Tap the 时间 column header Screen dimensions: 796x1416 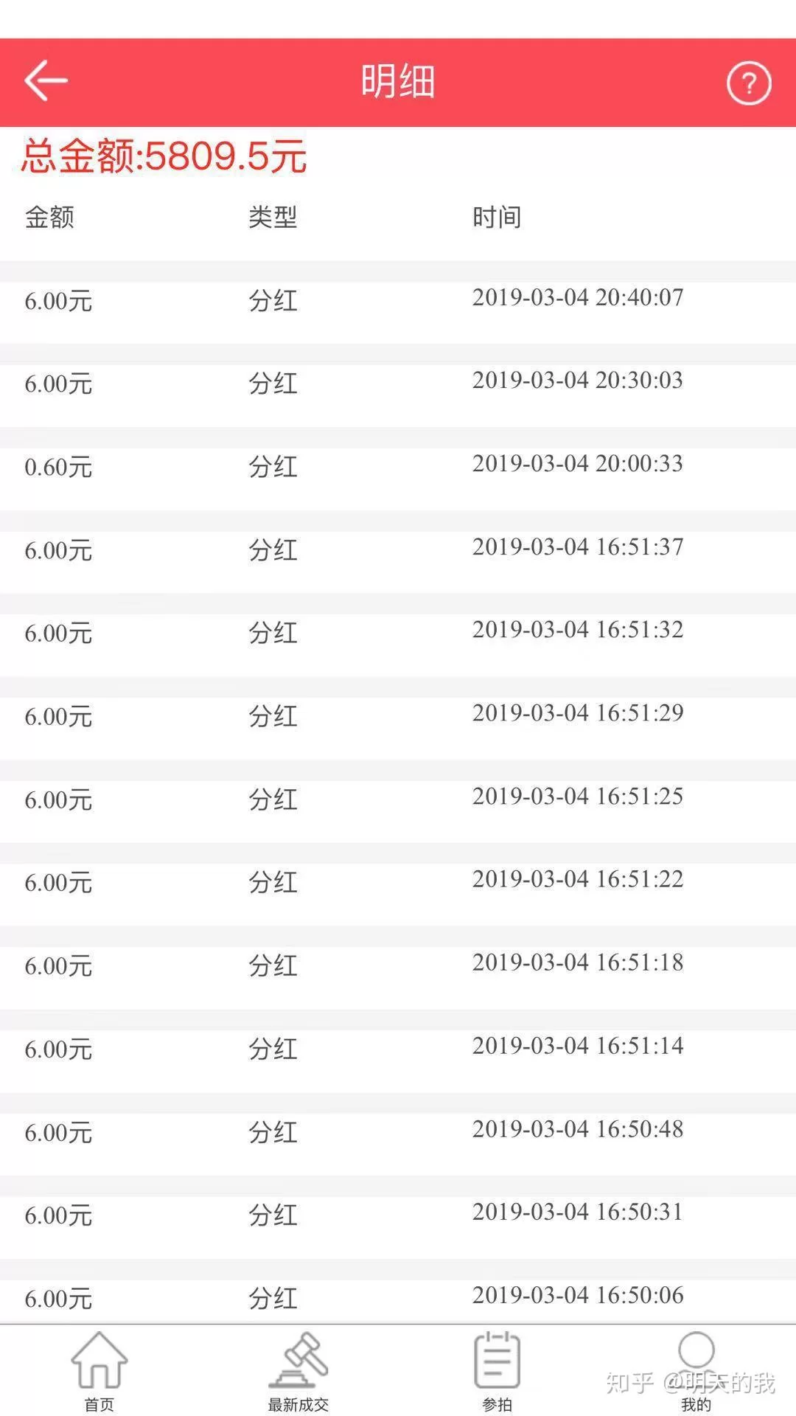(497, 218)
